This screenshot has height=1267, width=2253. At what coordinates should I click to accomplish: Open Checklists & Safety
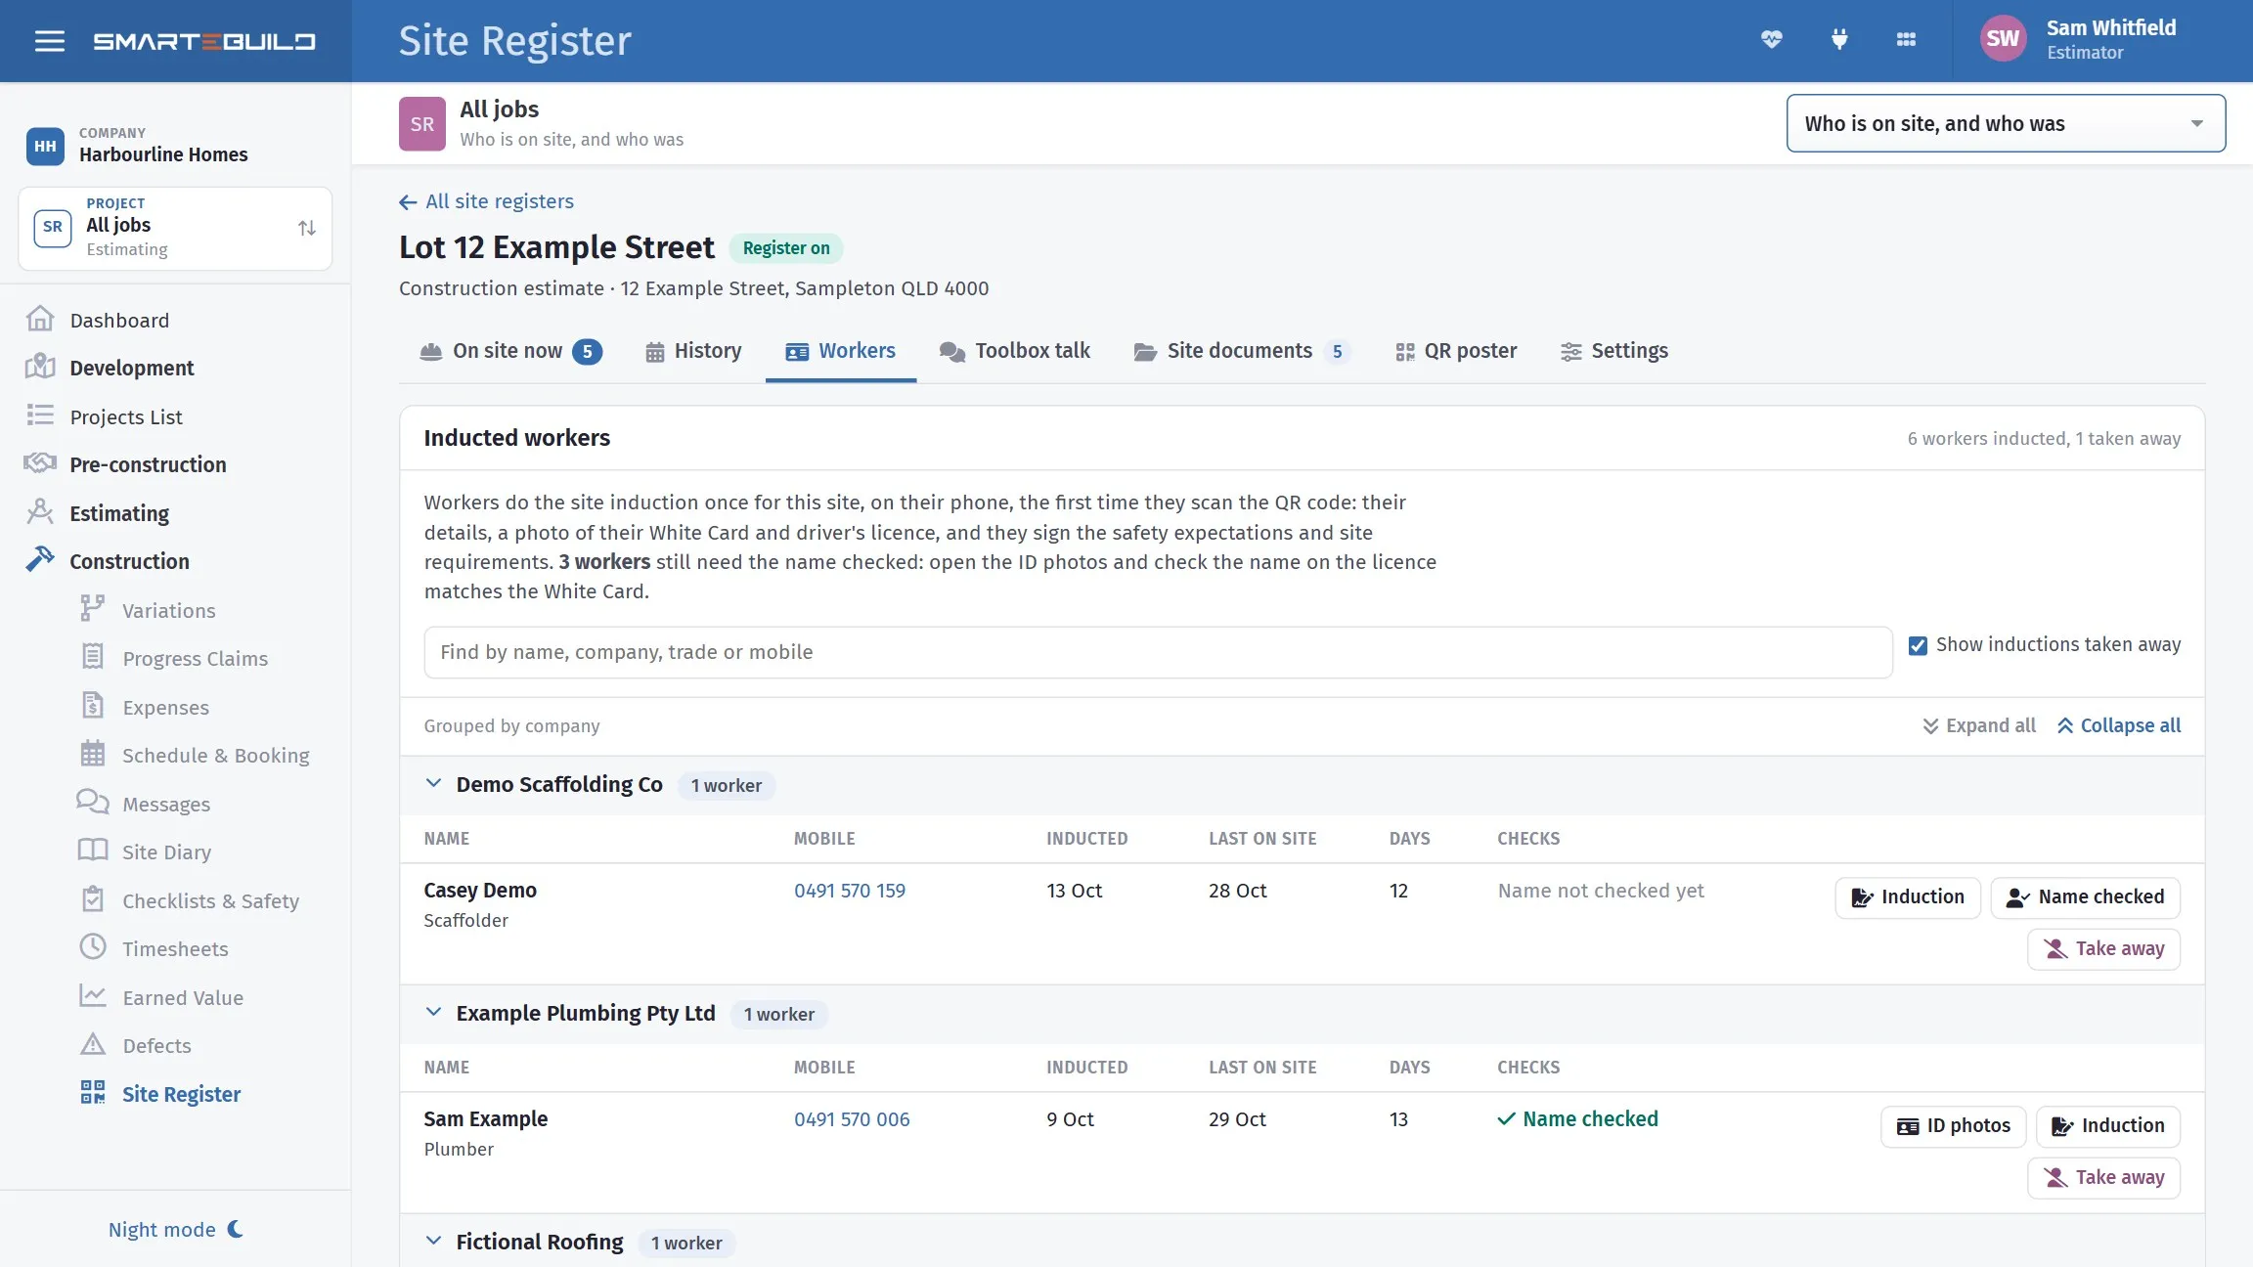click(x=210, y=900)
